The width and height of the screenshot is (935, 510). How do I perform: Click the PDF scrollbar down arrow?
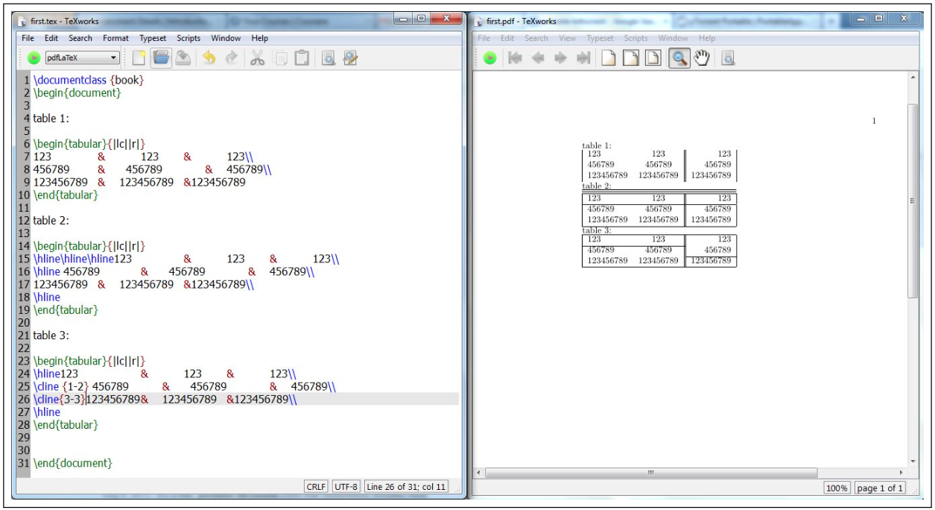click(x=913, y=462)
